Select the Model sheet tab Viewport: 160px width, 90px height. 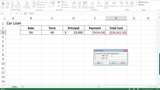(x=14, y=86)
